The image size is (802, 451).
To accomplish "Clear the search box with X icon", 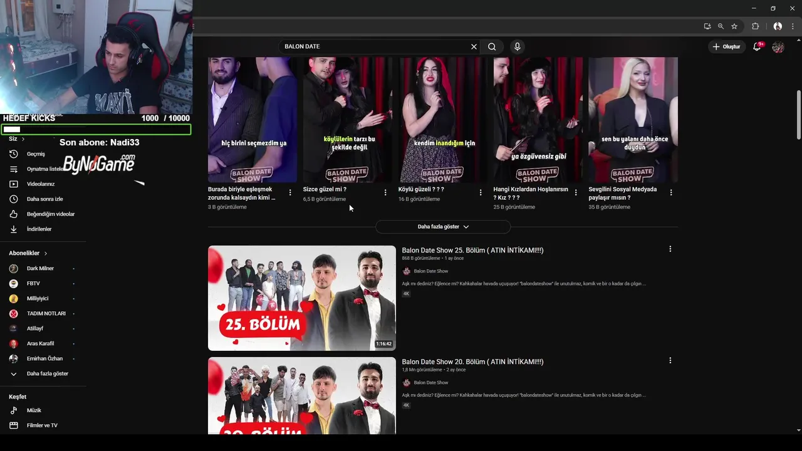I will click(x=474, y=46).
